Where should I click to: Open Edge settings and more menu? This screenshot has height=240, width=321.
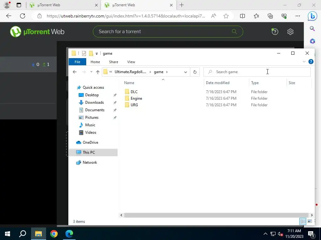click(298, 16)
